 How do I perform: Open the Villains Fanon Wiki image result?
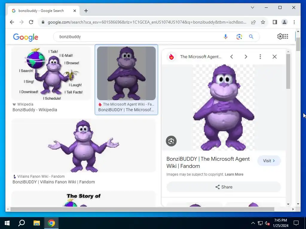(x=84, y=145)
